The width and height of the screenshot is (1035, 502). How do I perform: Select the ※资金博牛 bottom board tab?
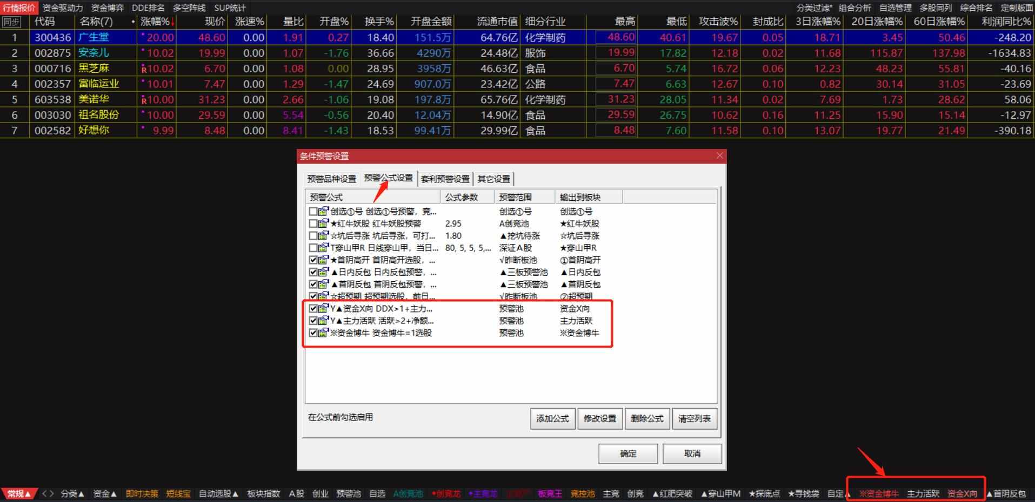(879, 493)
